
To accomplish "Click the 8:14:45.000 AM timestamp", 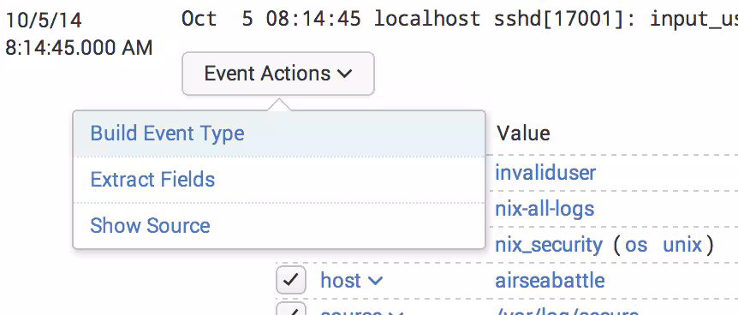I will 79,48.
